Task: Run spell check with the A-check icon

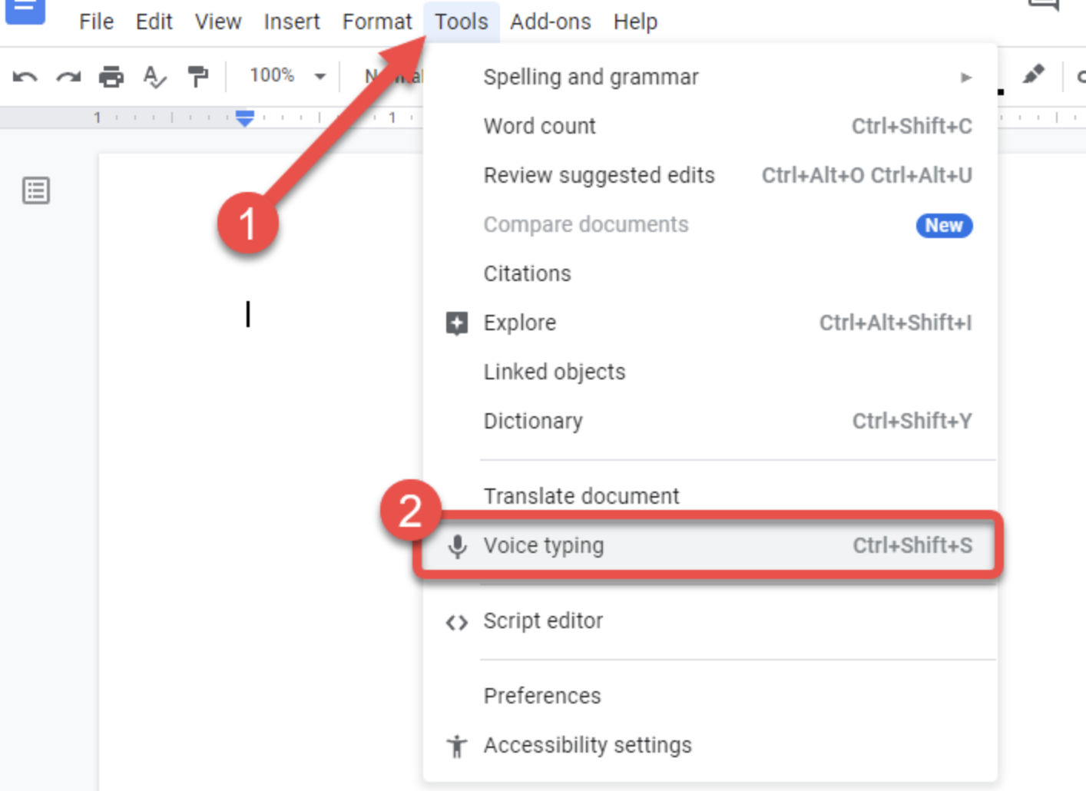Action: click(x=154, y=77)
